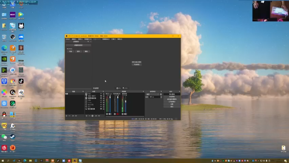This screenshot has width=289, height=163.
Task: Open the scene transition type dropdown
Action: click(x=152, y=94)
